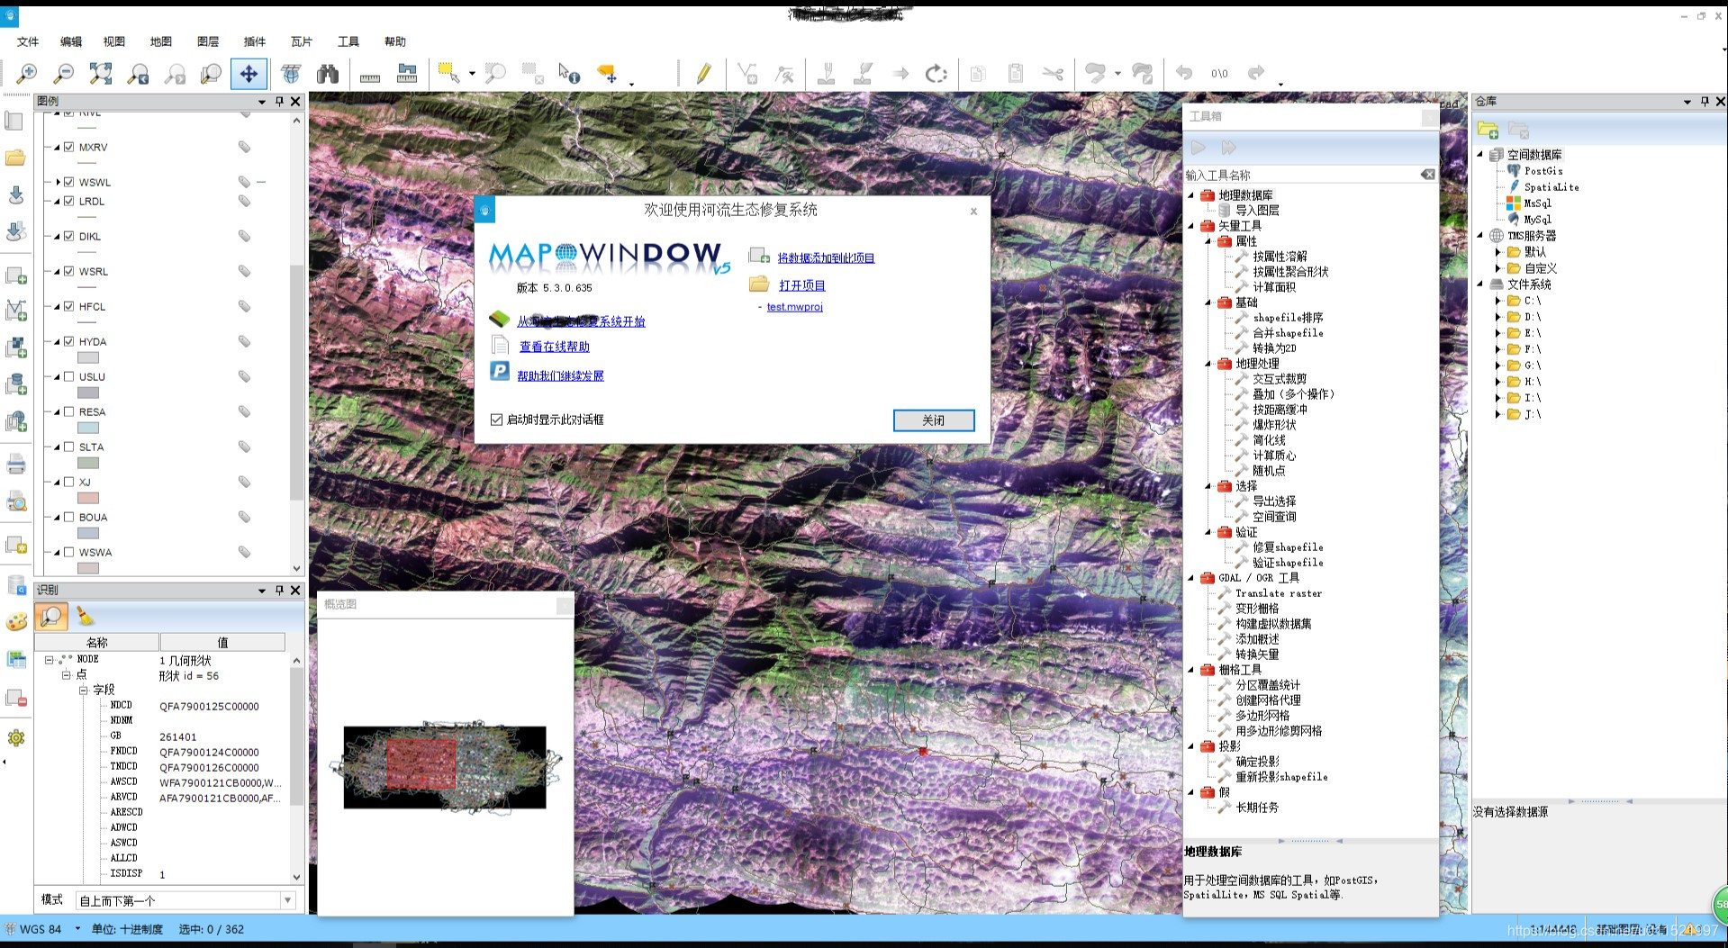Click the green SLTA legend color swatch
Viewport: 1728px width, 948px height.
[x=86, y=462]
